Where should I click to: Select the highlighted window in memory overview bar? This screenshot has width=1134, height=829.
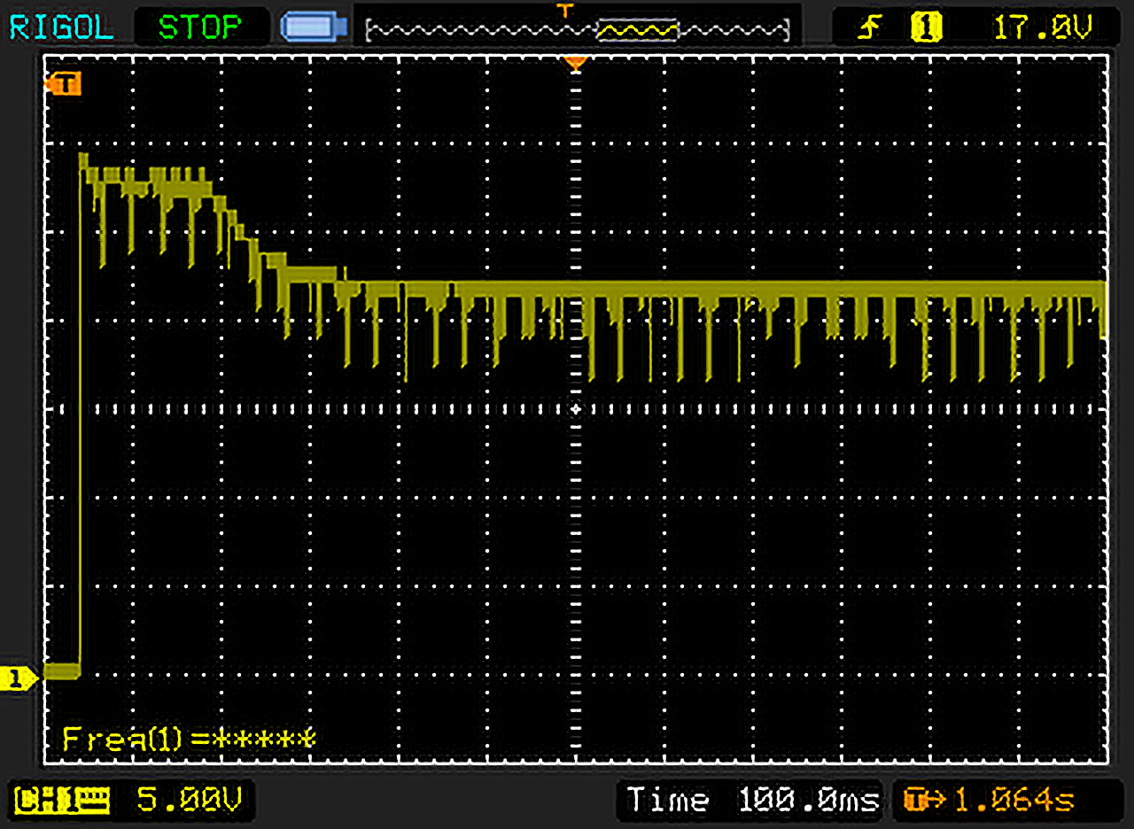[637, 31]
